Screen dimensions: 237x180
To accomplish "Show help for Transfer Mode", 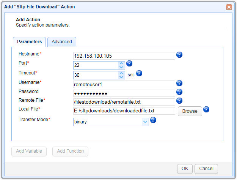I will tap(153, 120).
